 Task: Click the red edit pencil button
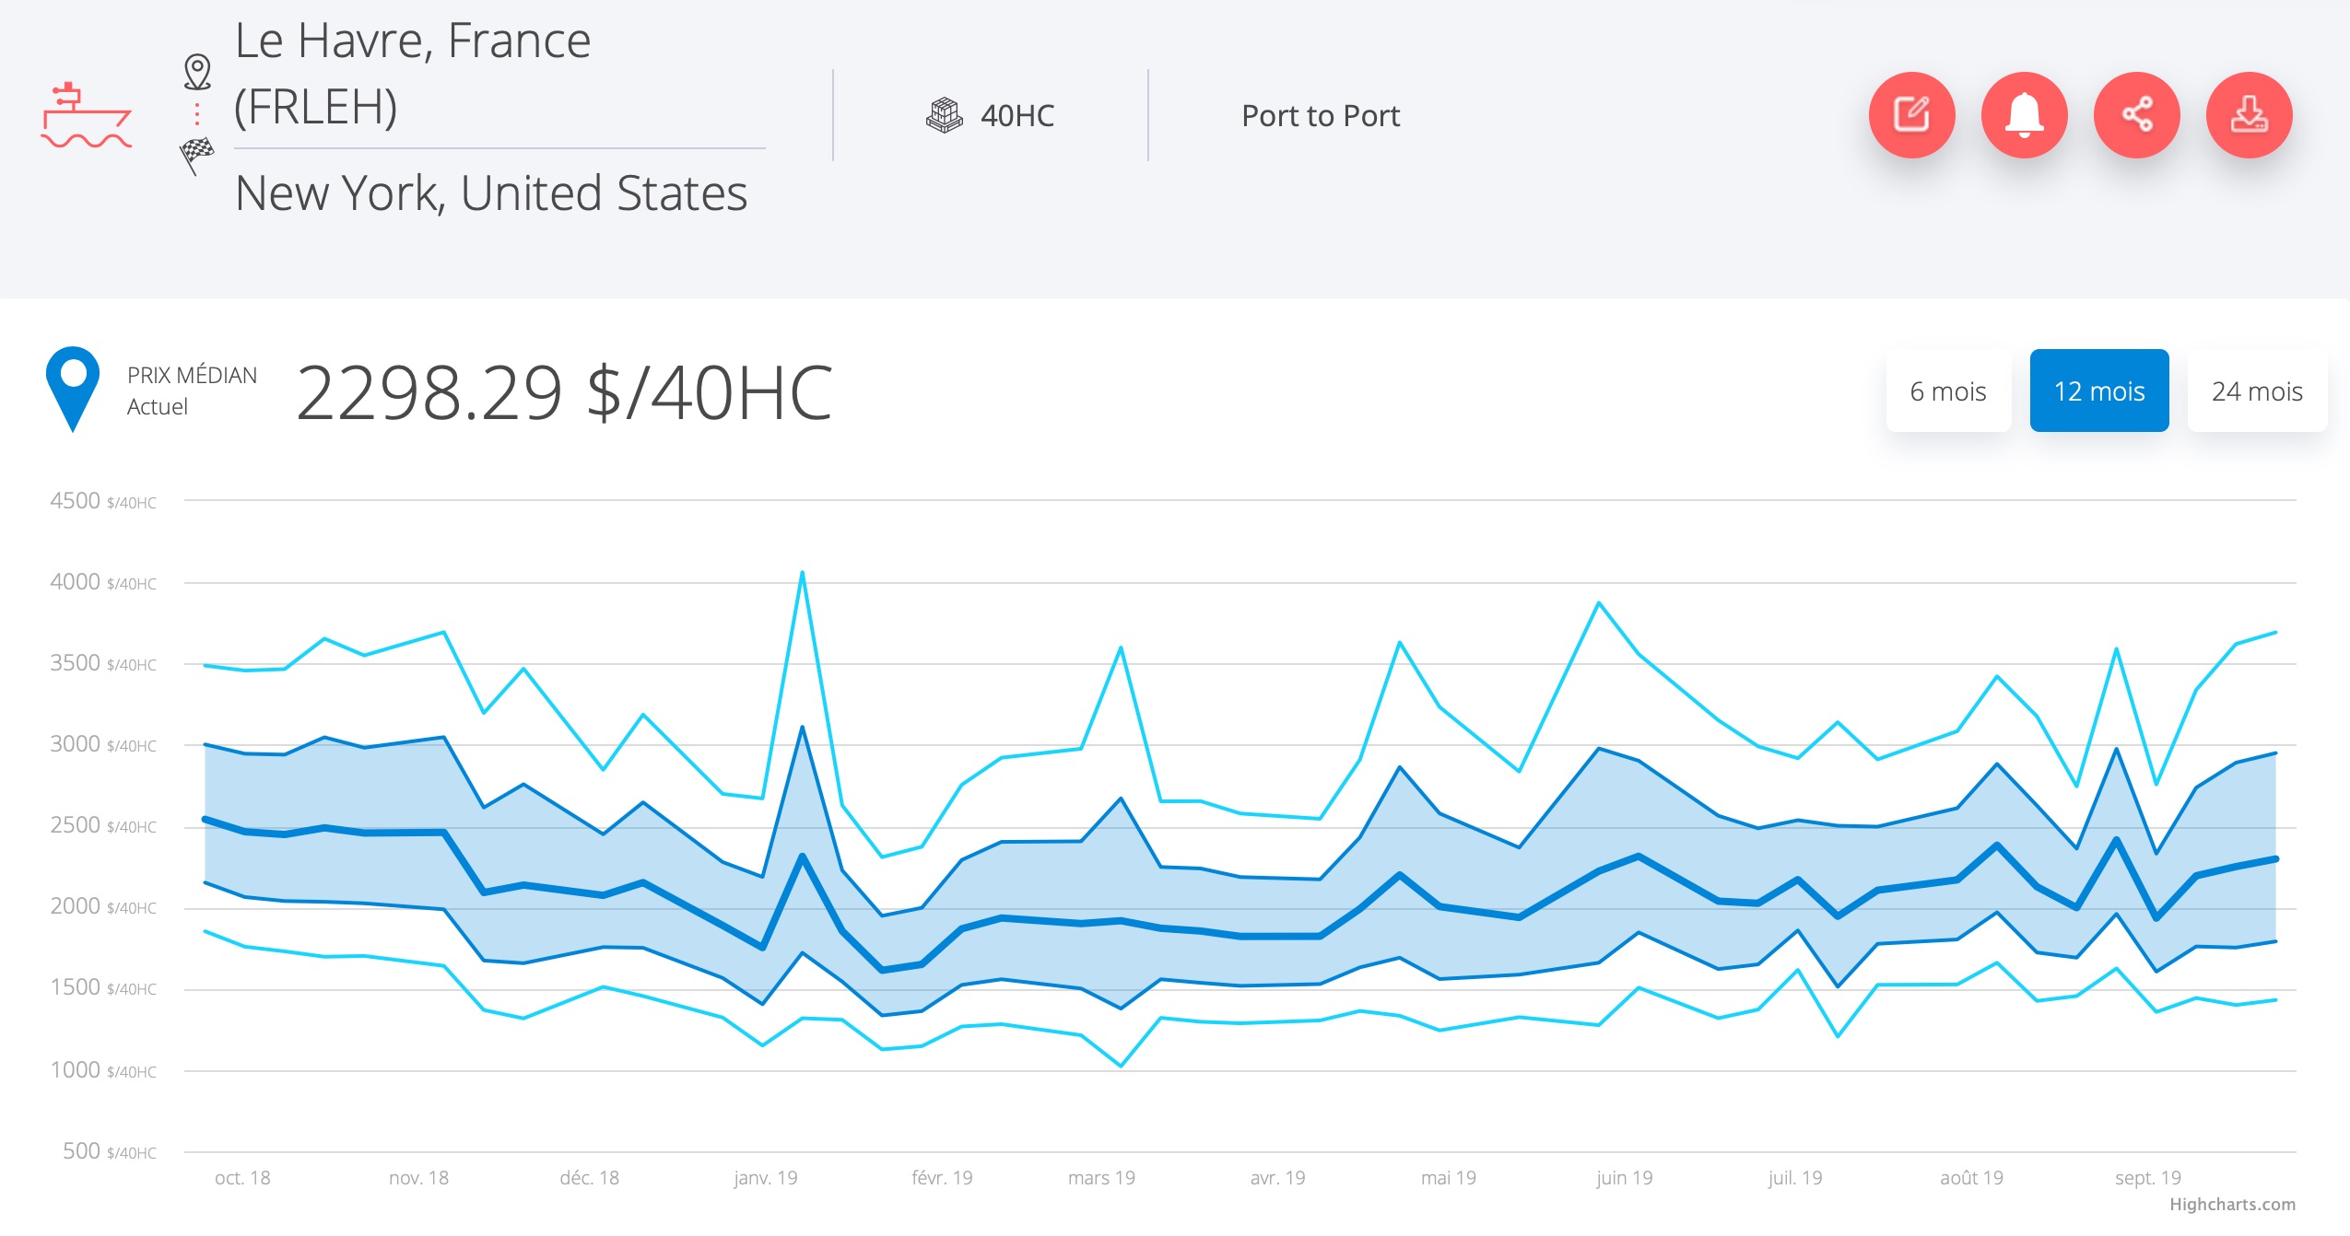click(1911, 115)
